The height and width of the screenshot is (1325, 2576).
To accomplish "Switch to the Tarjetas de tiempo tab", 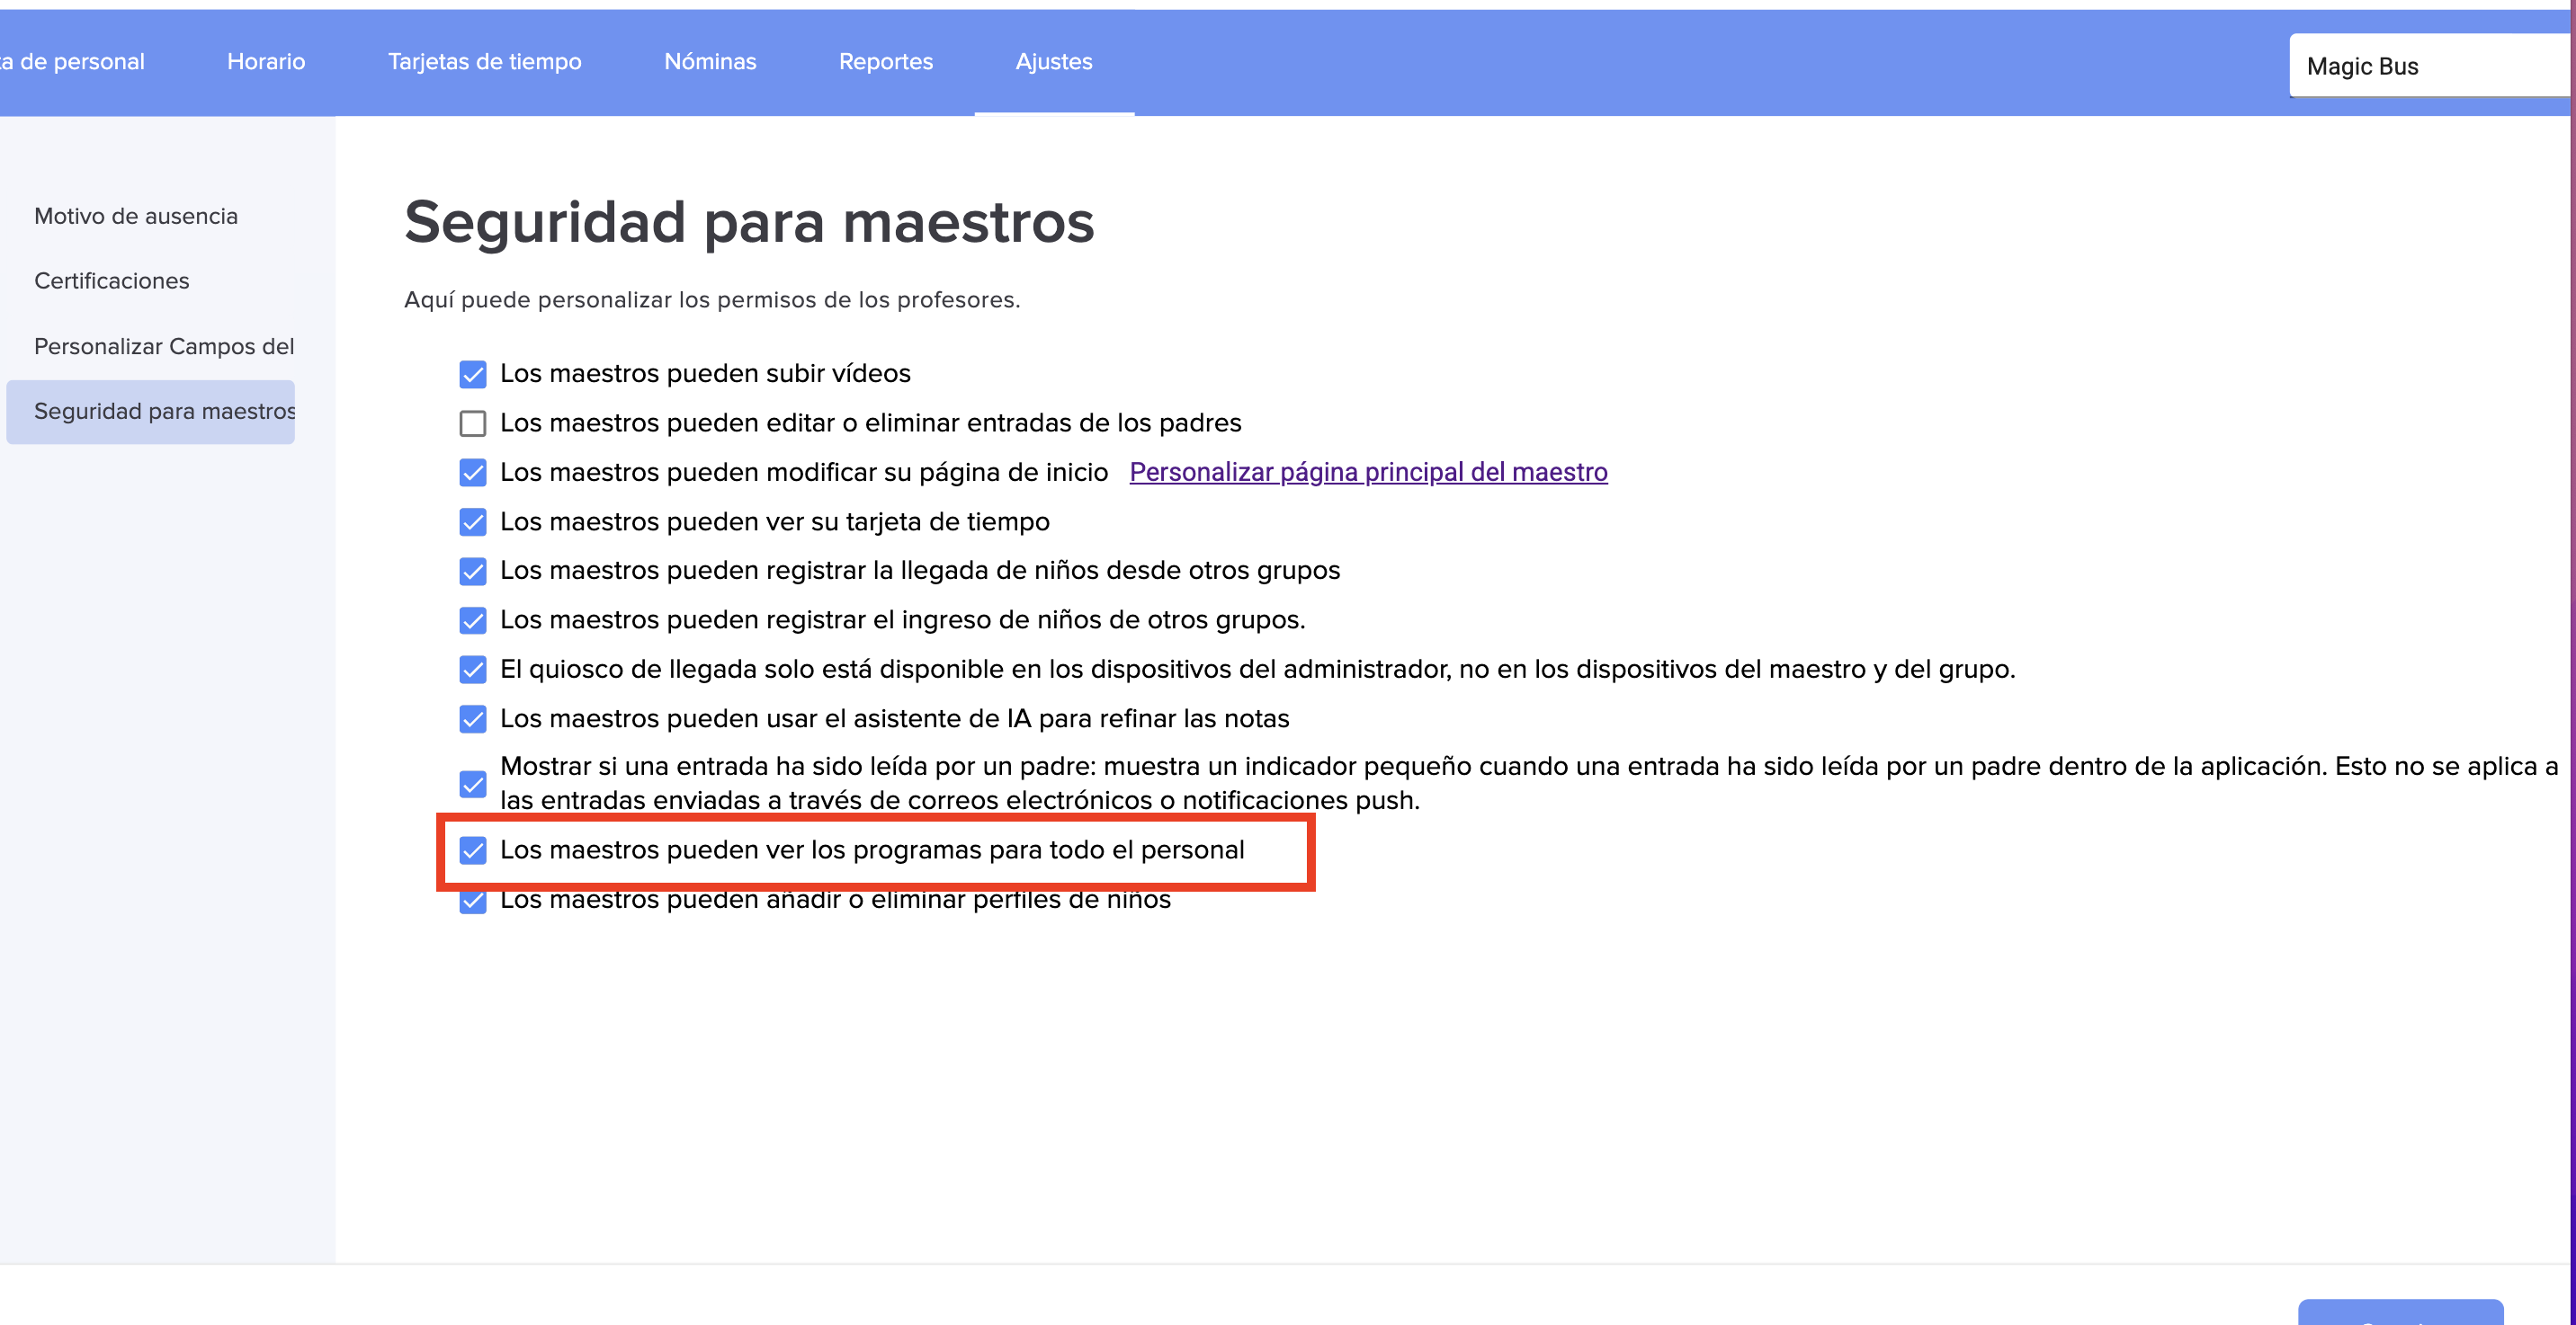I will pos(484,62).
